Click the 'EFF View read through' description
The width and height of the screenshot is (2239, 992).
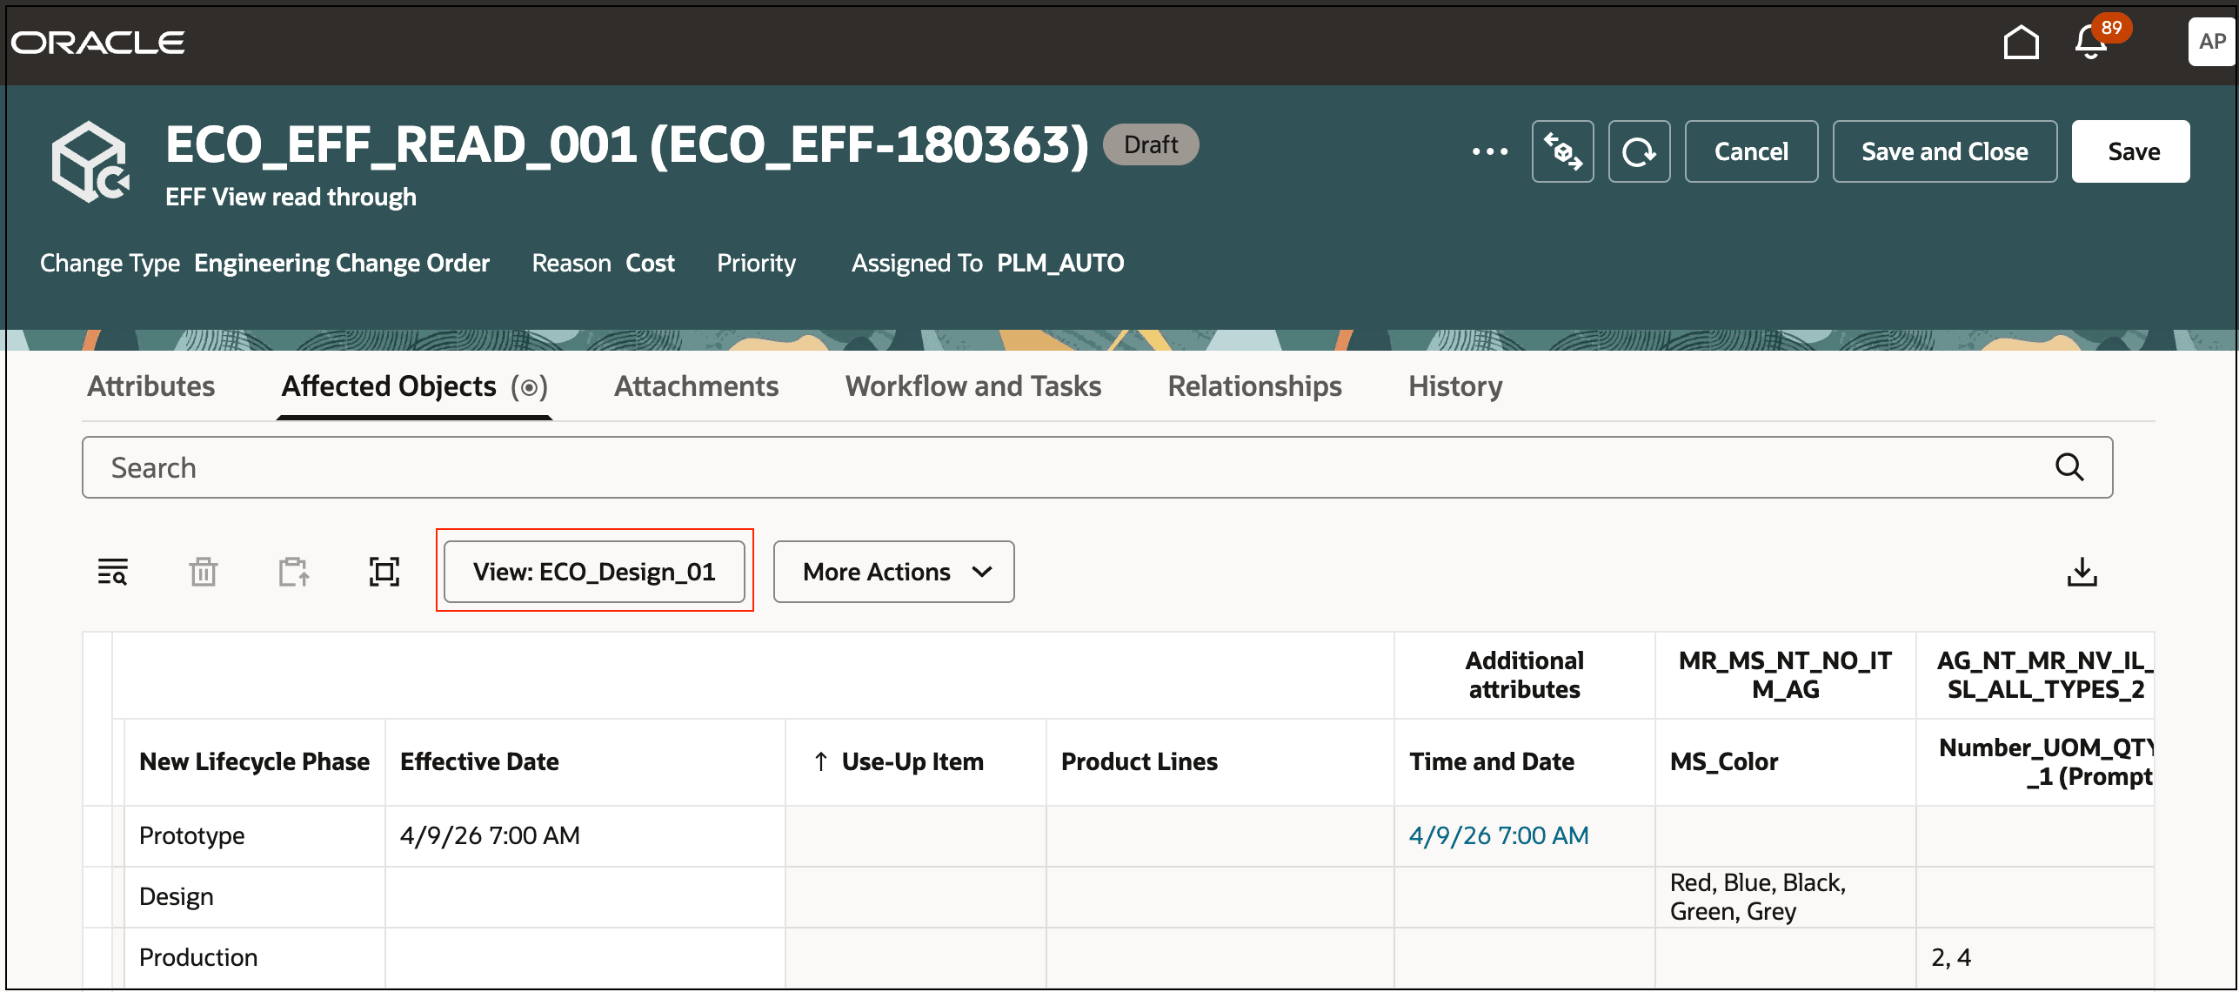[x=291, y=198]
